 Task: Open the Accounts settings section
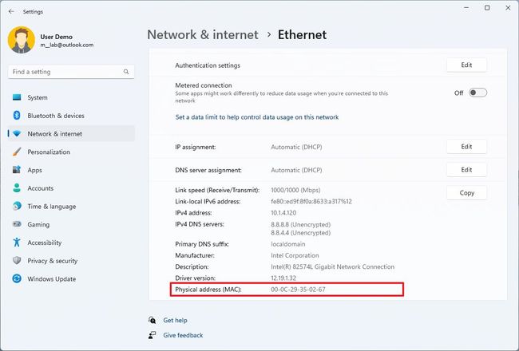40,188
